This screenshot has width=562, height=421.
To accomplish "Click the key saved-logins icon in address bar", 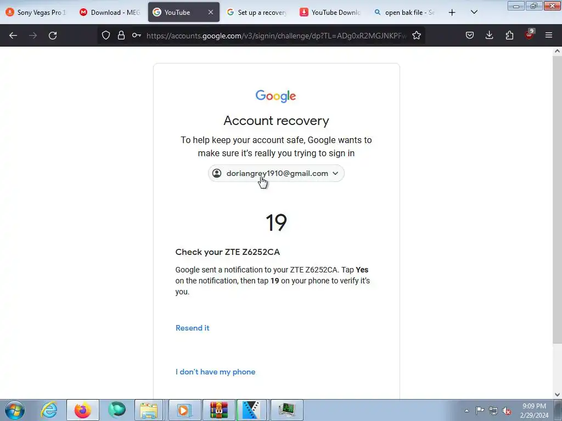I will [136, 35].
